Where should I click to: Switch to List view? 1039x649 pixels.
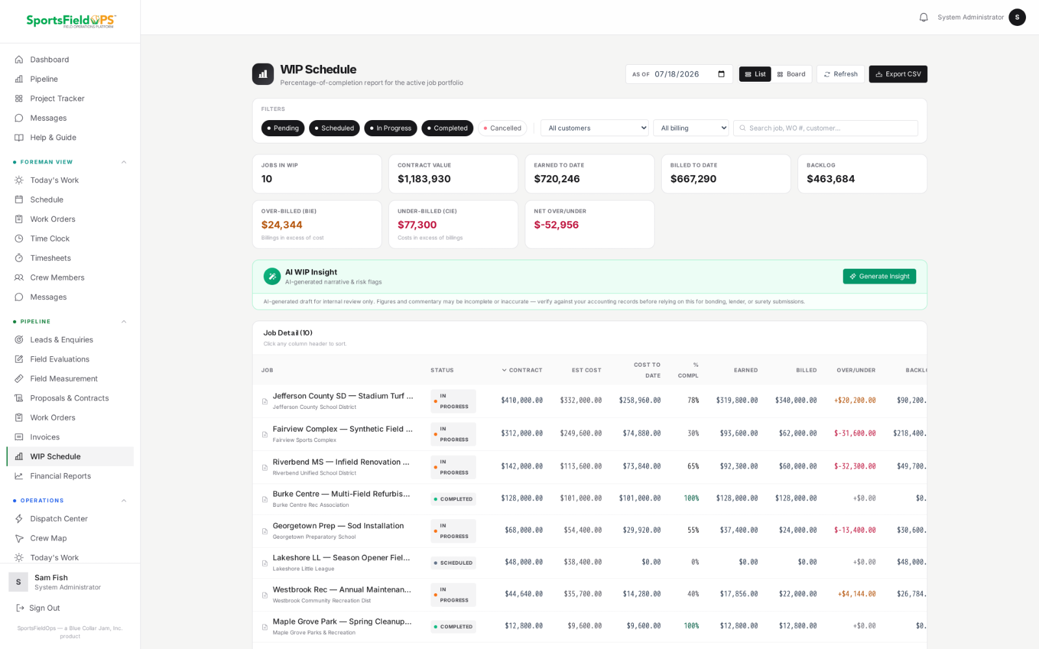pos(755,74)
